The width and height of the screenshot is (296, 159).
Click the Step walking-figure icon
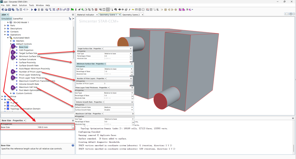click(x=76, y=9)
